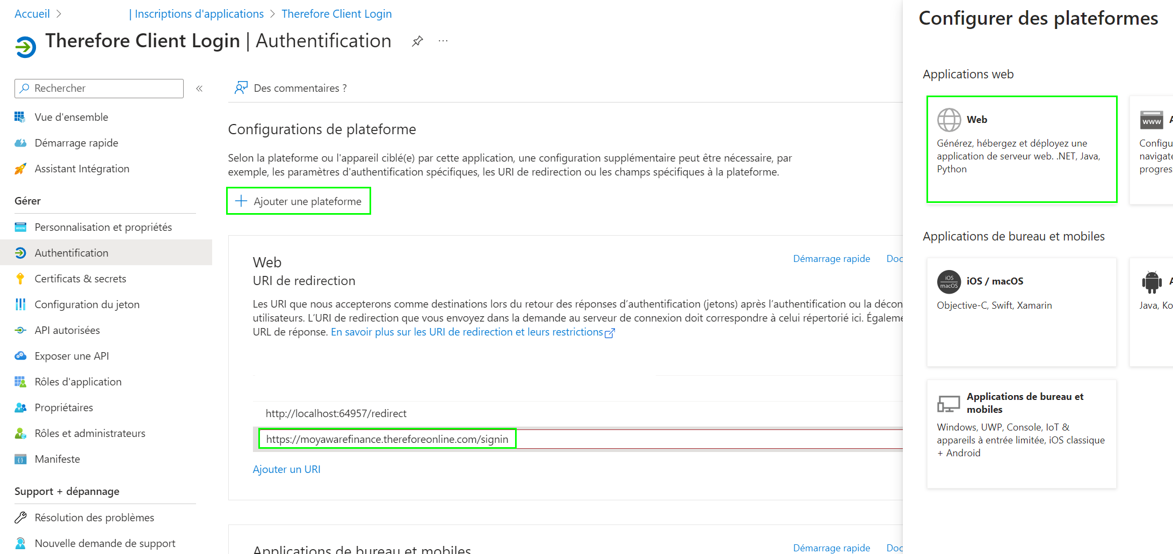Click the Therefore Client Login app logo
This screenshot has height=554, width=1173.
pyautogui.click(x=25, y=47)
